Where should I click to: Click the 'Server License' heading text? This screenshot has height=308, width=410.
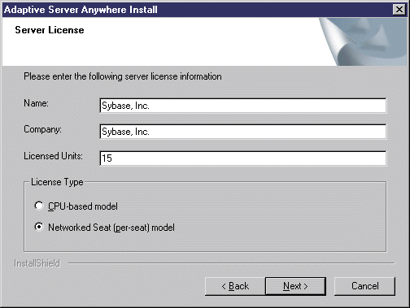[x=50, y=30]
